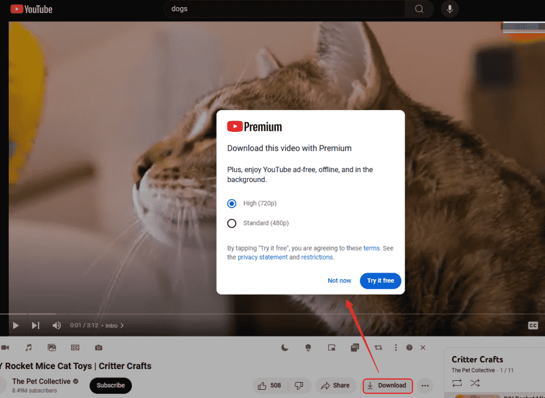The height and width of the screenshot is (398, 545).
Task: Click the search magnifier button
Action: tap(419, 9)
